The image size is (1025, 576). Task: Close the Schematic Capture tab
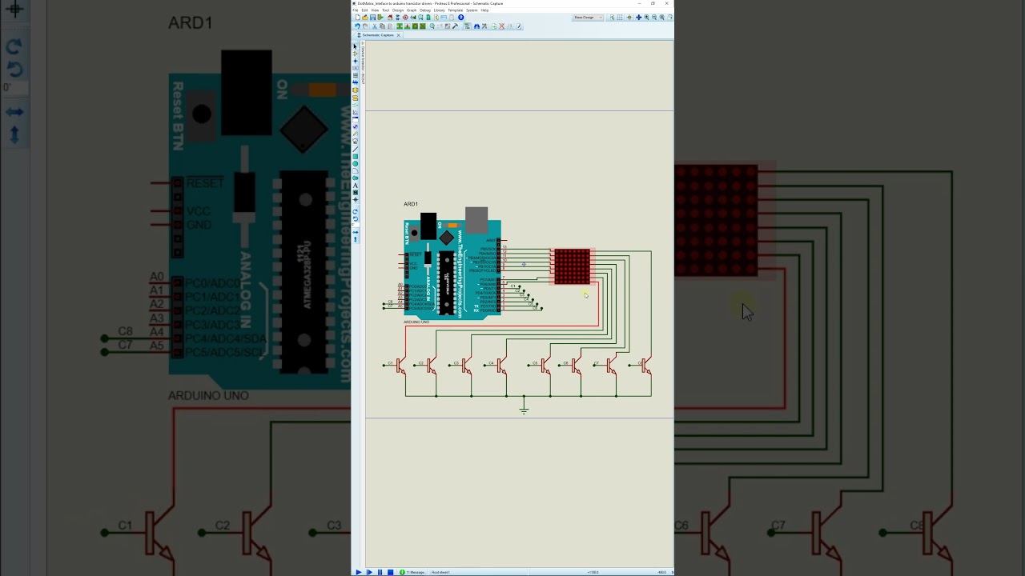[398, 35]
